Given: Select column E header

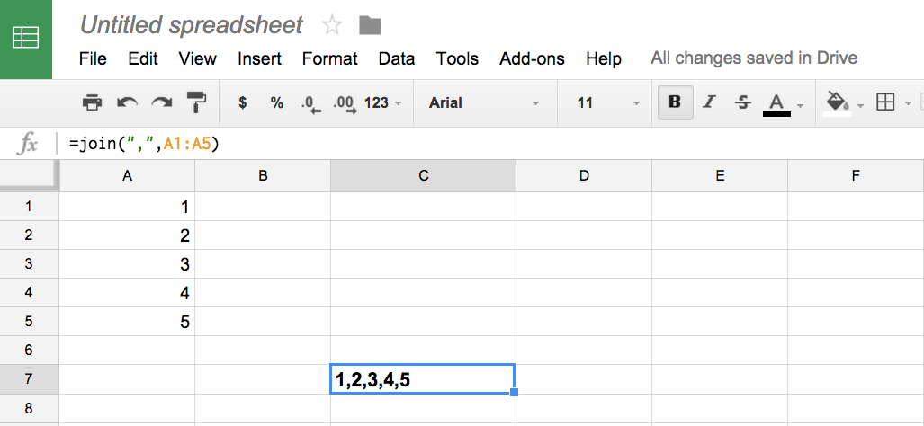Looking at the screenshot, I should pyautogui.click(x=720, y=175).
